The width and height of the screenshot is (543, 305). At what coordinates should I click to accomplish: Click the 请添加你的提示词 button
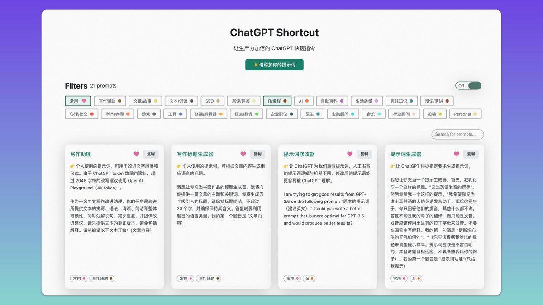coord(274,65)
